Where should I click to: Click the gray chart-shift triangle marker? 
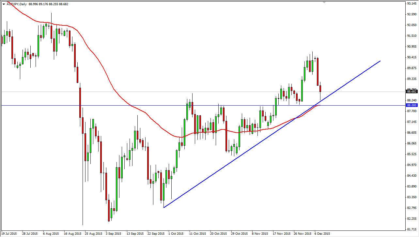324,3
